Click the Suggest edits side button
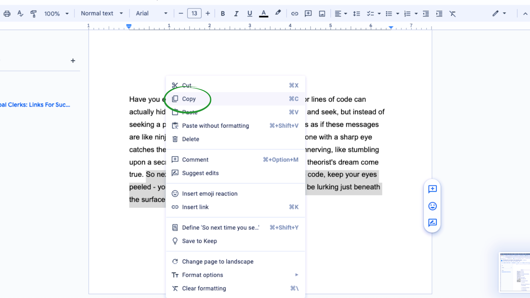 432,223
